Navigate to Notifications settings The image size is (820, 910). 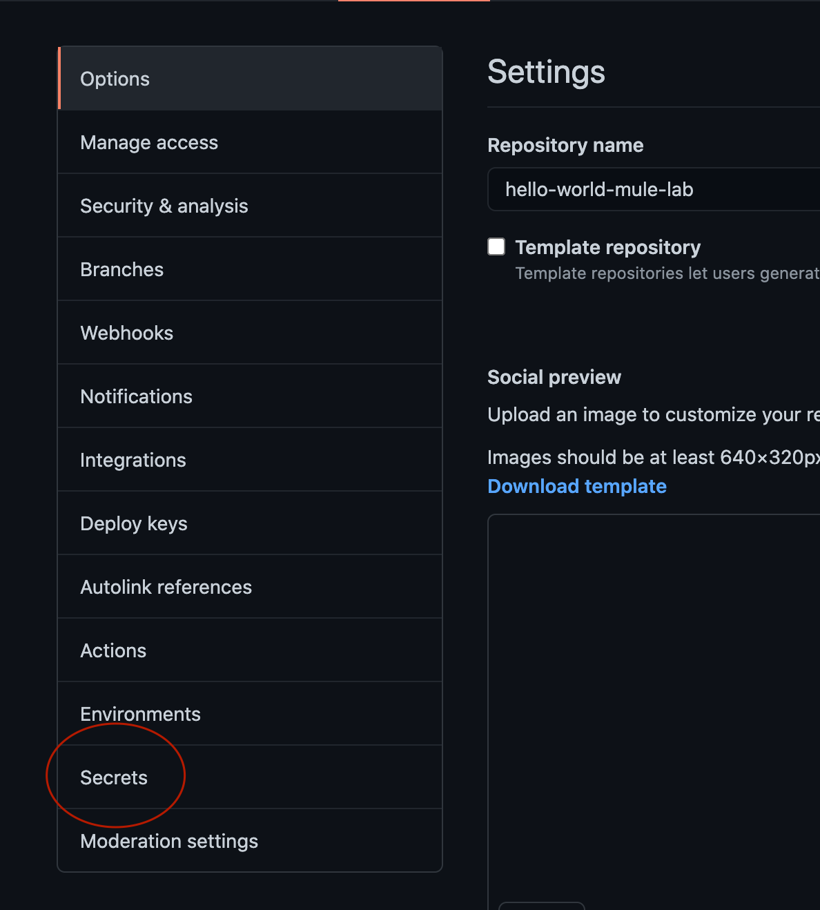137,396
